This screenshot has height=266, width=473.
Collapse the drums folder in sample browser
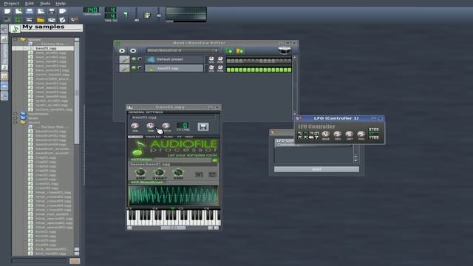click(16, 123)
